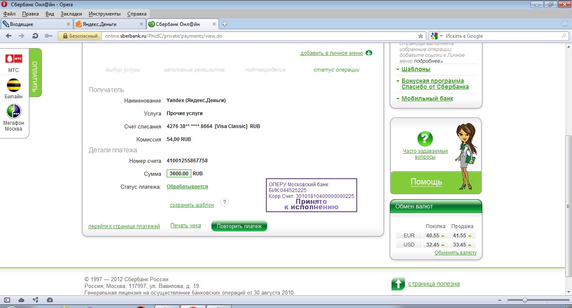This screenshot has width=572, height=308.
Task: Click the Мегафон Москва logo
Action: [14, 111]
